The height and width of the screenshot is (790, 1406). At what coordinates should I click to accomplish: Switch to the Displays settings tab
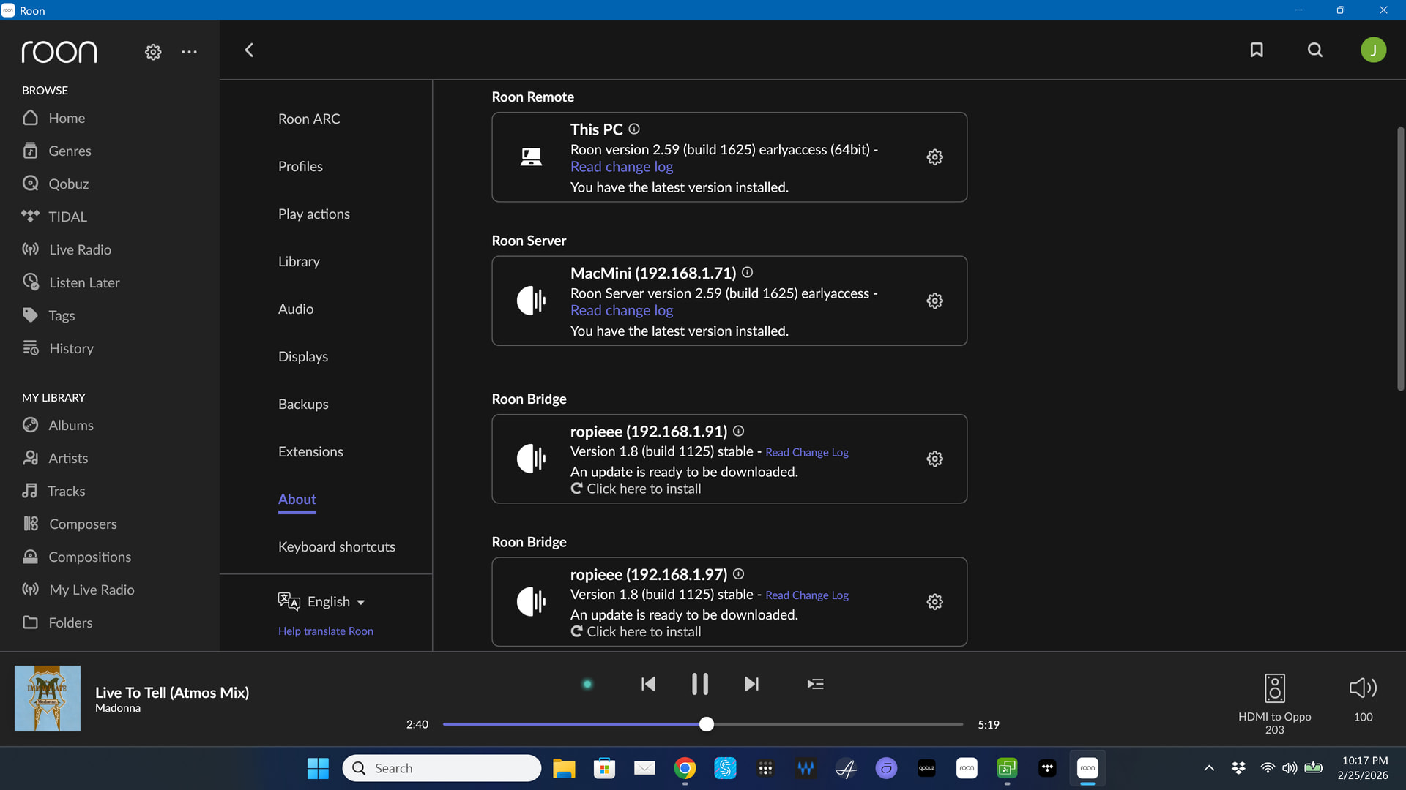coord(303,356)
